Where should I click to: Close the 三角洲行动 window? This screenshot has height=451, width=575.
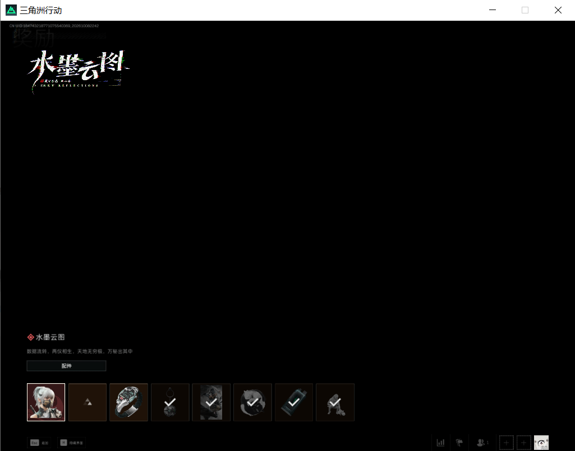tap(558, 10)
